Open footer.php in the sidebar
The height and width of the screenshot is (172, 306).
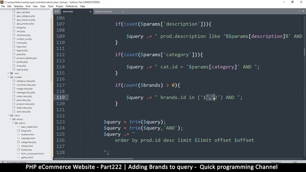point(27,150)
